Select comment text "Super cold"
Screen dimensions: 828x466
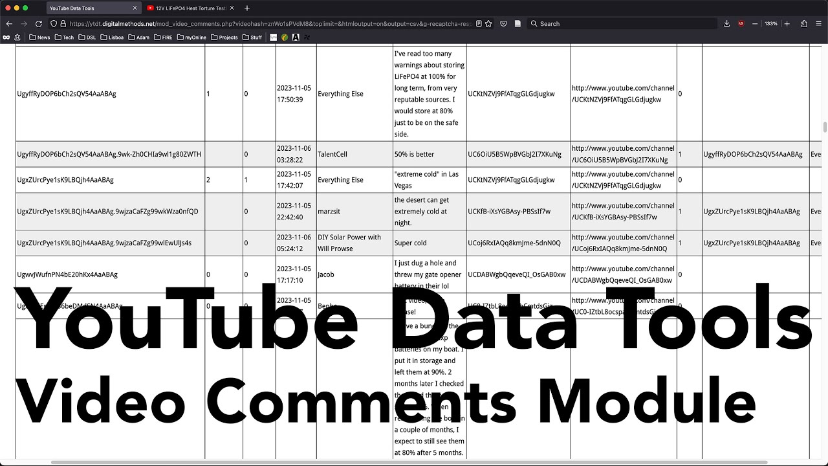click(x=411, y=243)
